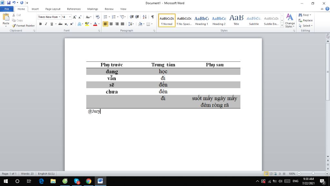Select Justify alignment
The width and height of the screenshot is (330, 186).
tap(122, 24)
